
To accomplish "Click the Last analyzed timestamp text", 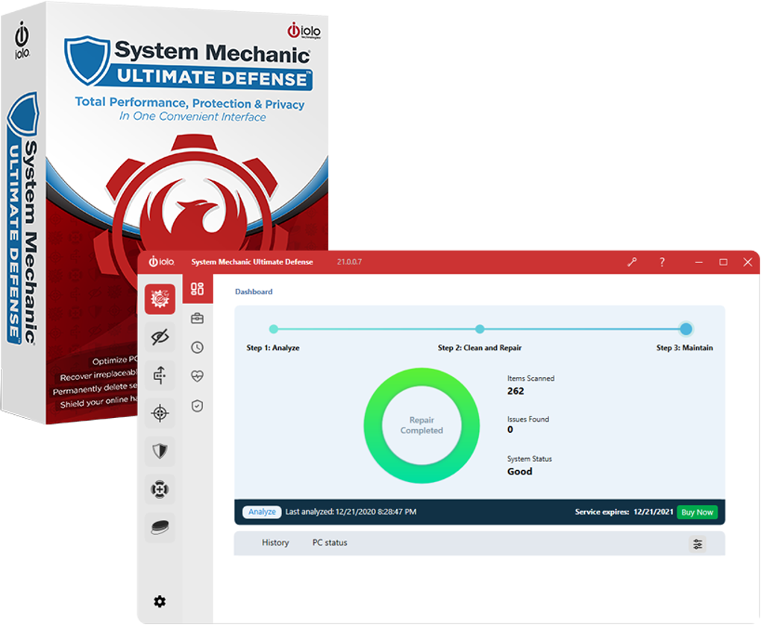I will [x=351, y=512].
